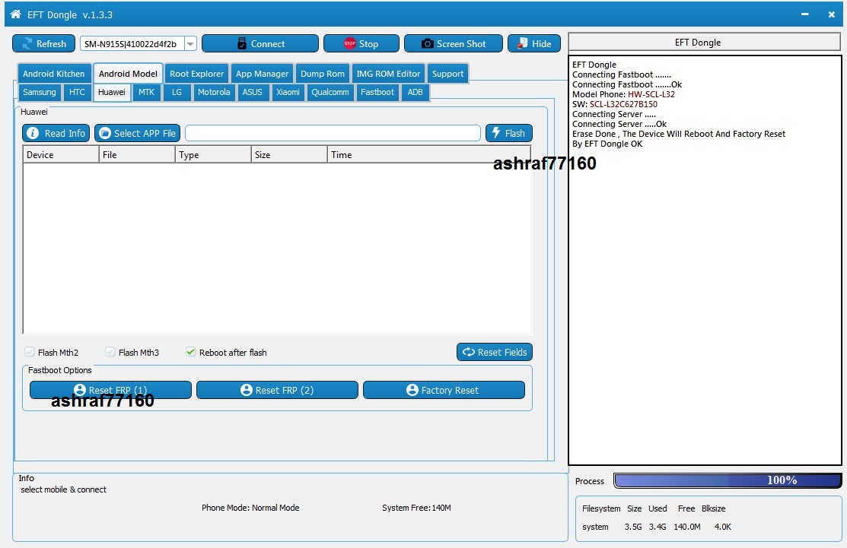847x548 pixels.
Task: Switch to the Android Kitchen tab
Action: point(53,74)
